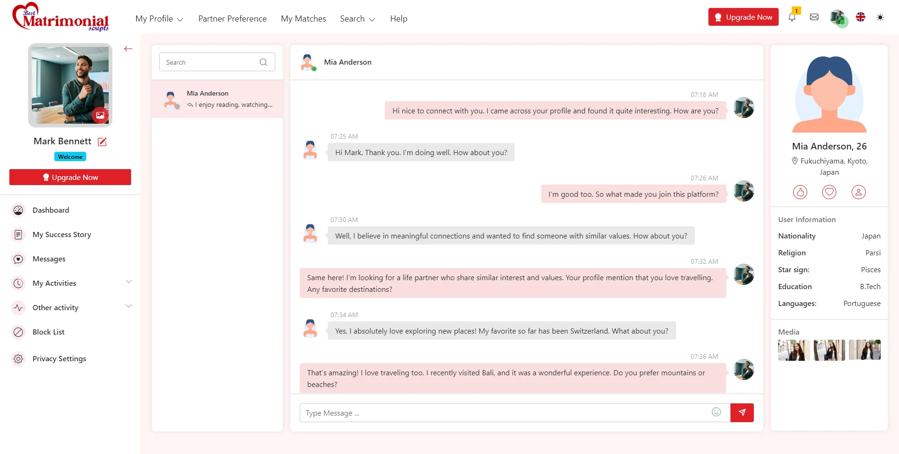Click the heart shortlist icon for Mia Anderson
Screen dimensions: 899x454
pos(829,192)
